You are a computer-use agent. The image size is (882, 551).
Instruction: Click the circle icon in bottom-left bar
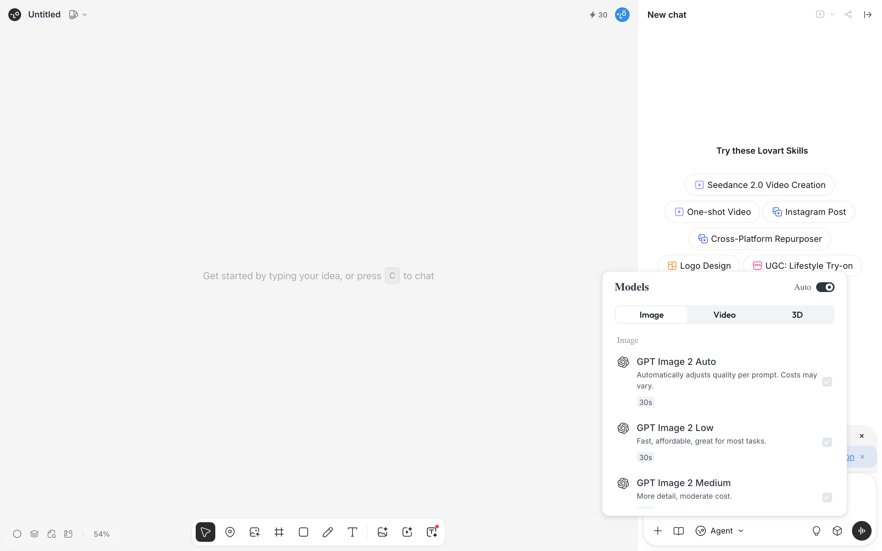tap(17, 534)
